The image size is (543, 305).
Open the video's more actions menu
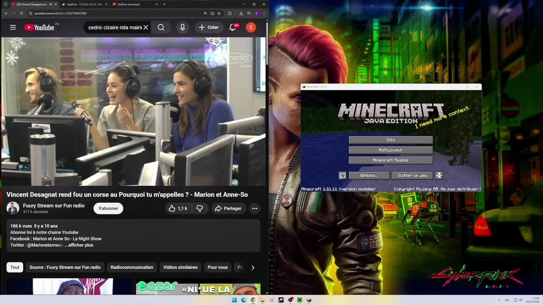pos(255,208)
